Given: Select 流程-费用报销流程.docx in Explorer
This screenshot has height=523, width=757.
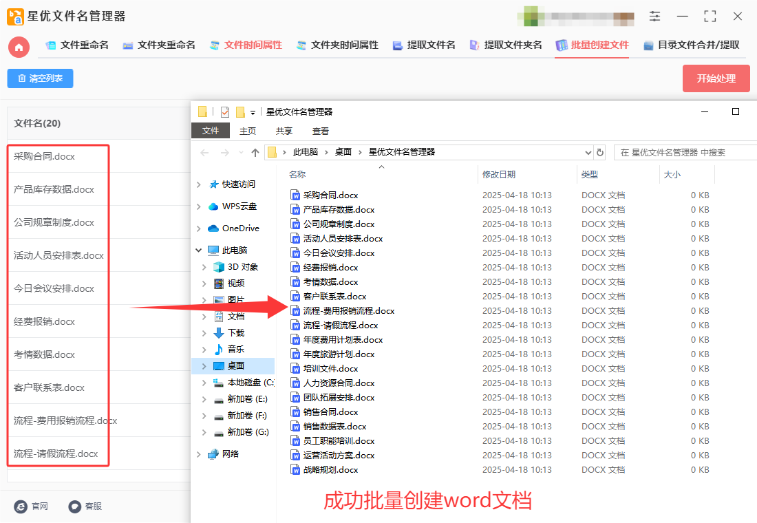Looking at the screenshot, I should coord(349,310).
